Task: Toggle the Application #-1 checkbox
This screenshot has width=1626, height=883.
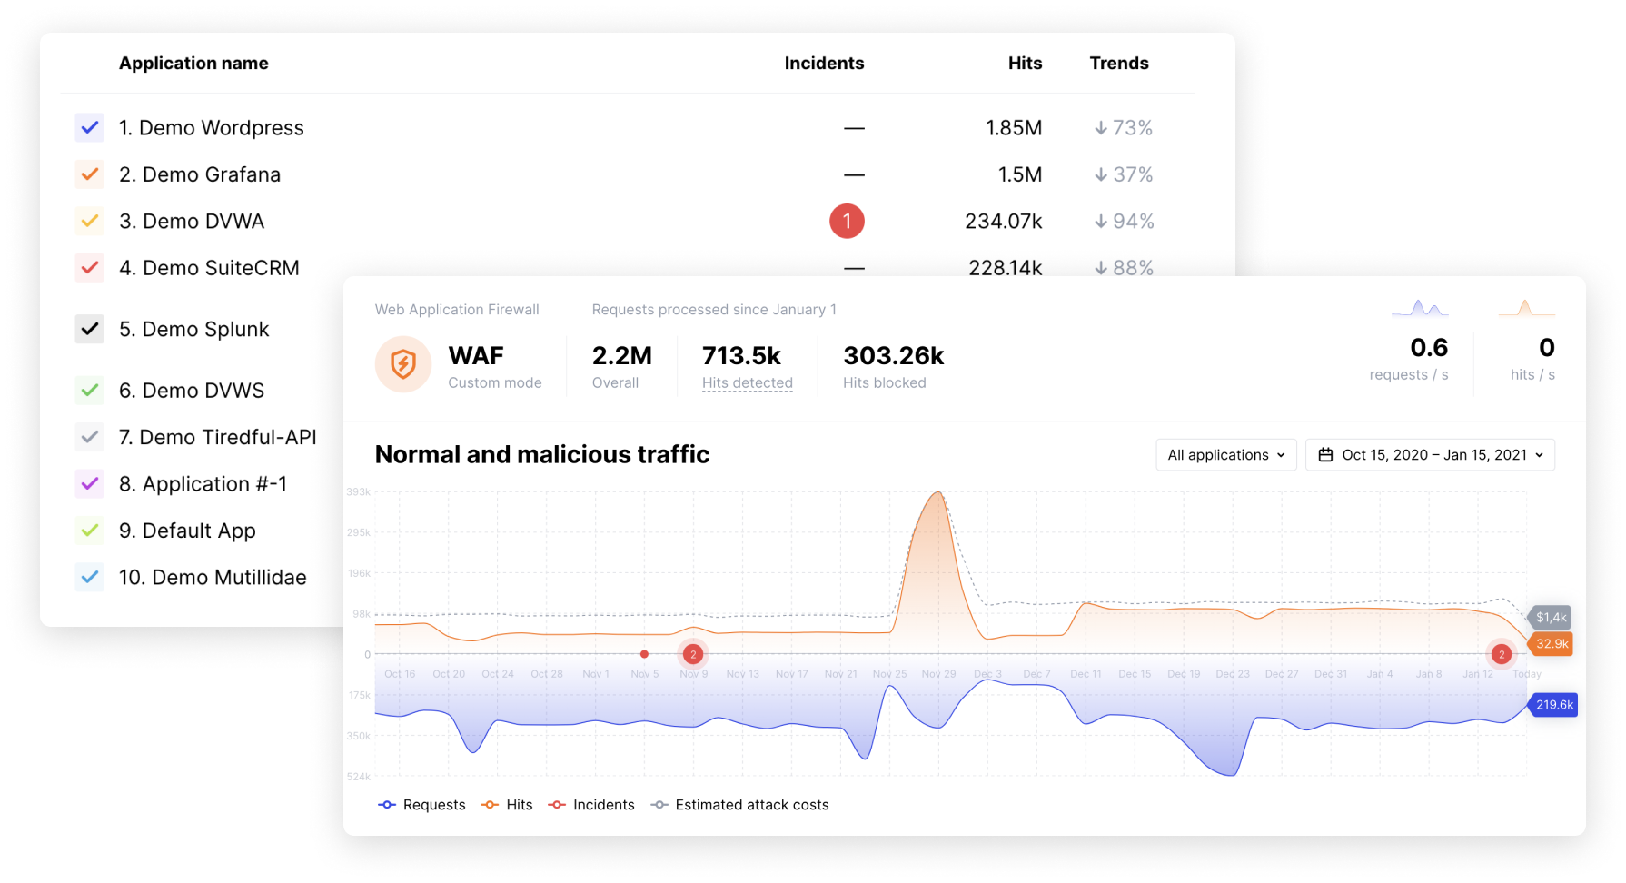Action: [x=90, y=484]
